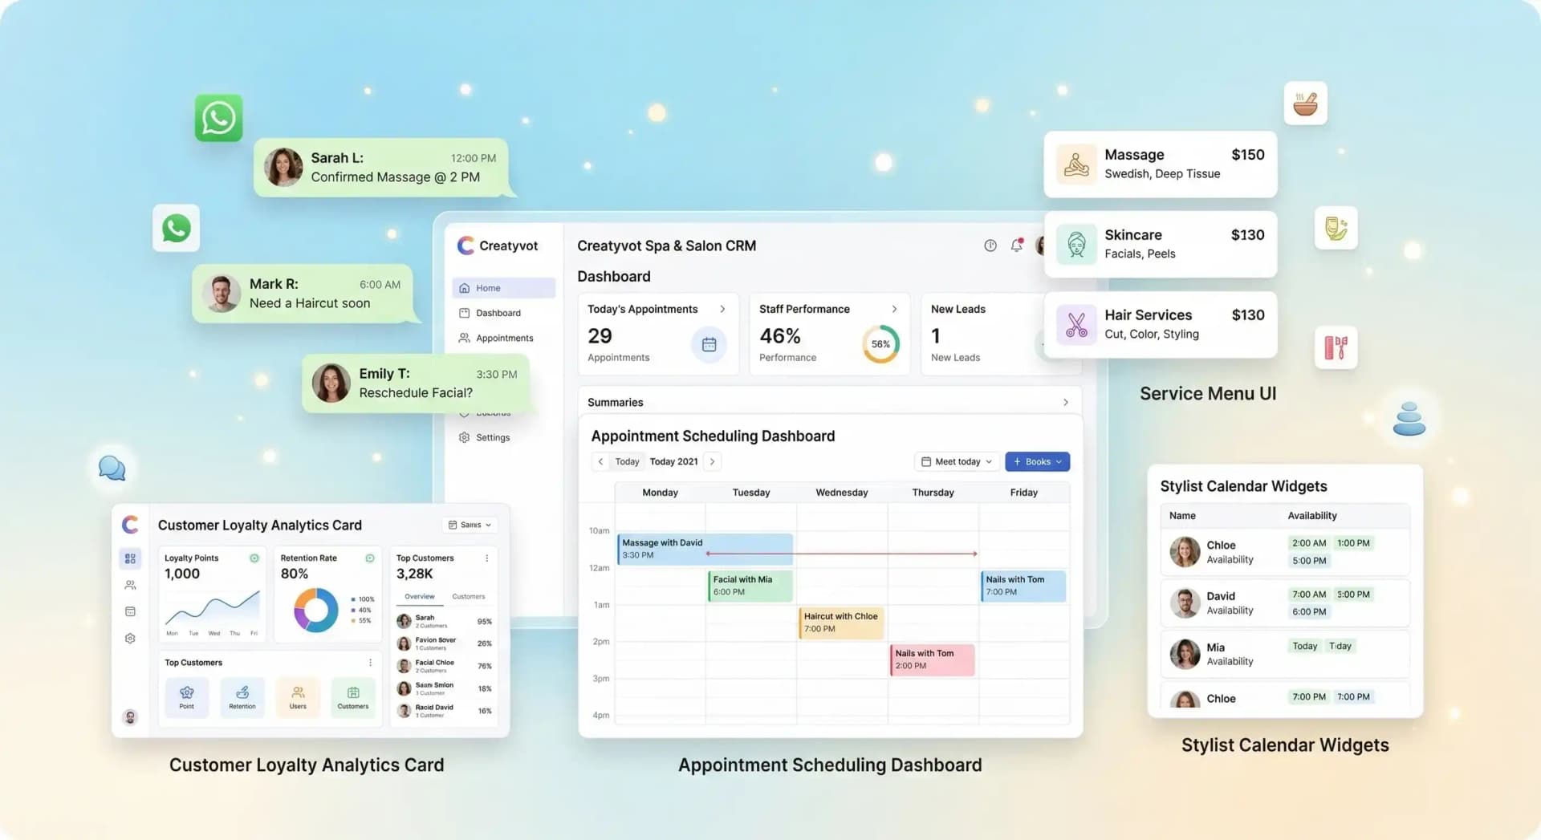The height and width of the screenshot is (840, 1541).
Task: Click the Point tile under Top Customers
Action: 187,696
